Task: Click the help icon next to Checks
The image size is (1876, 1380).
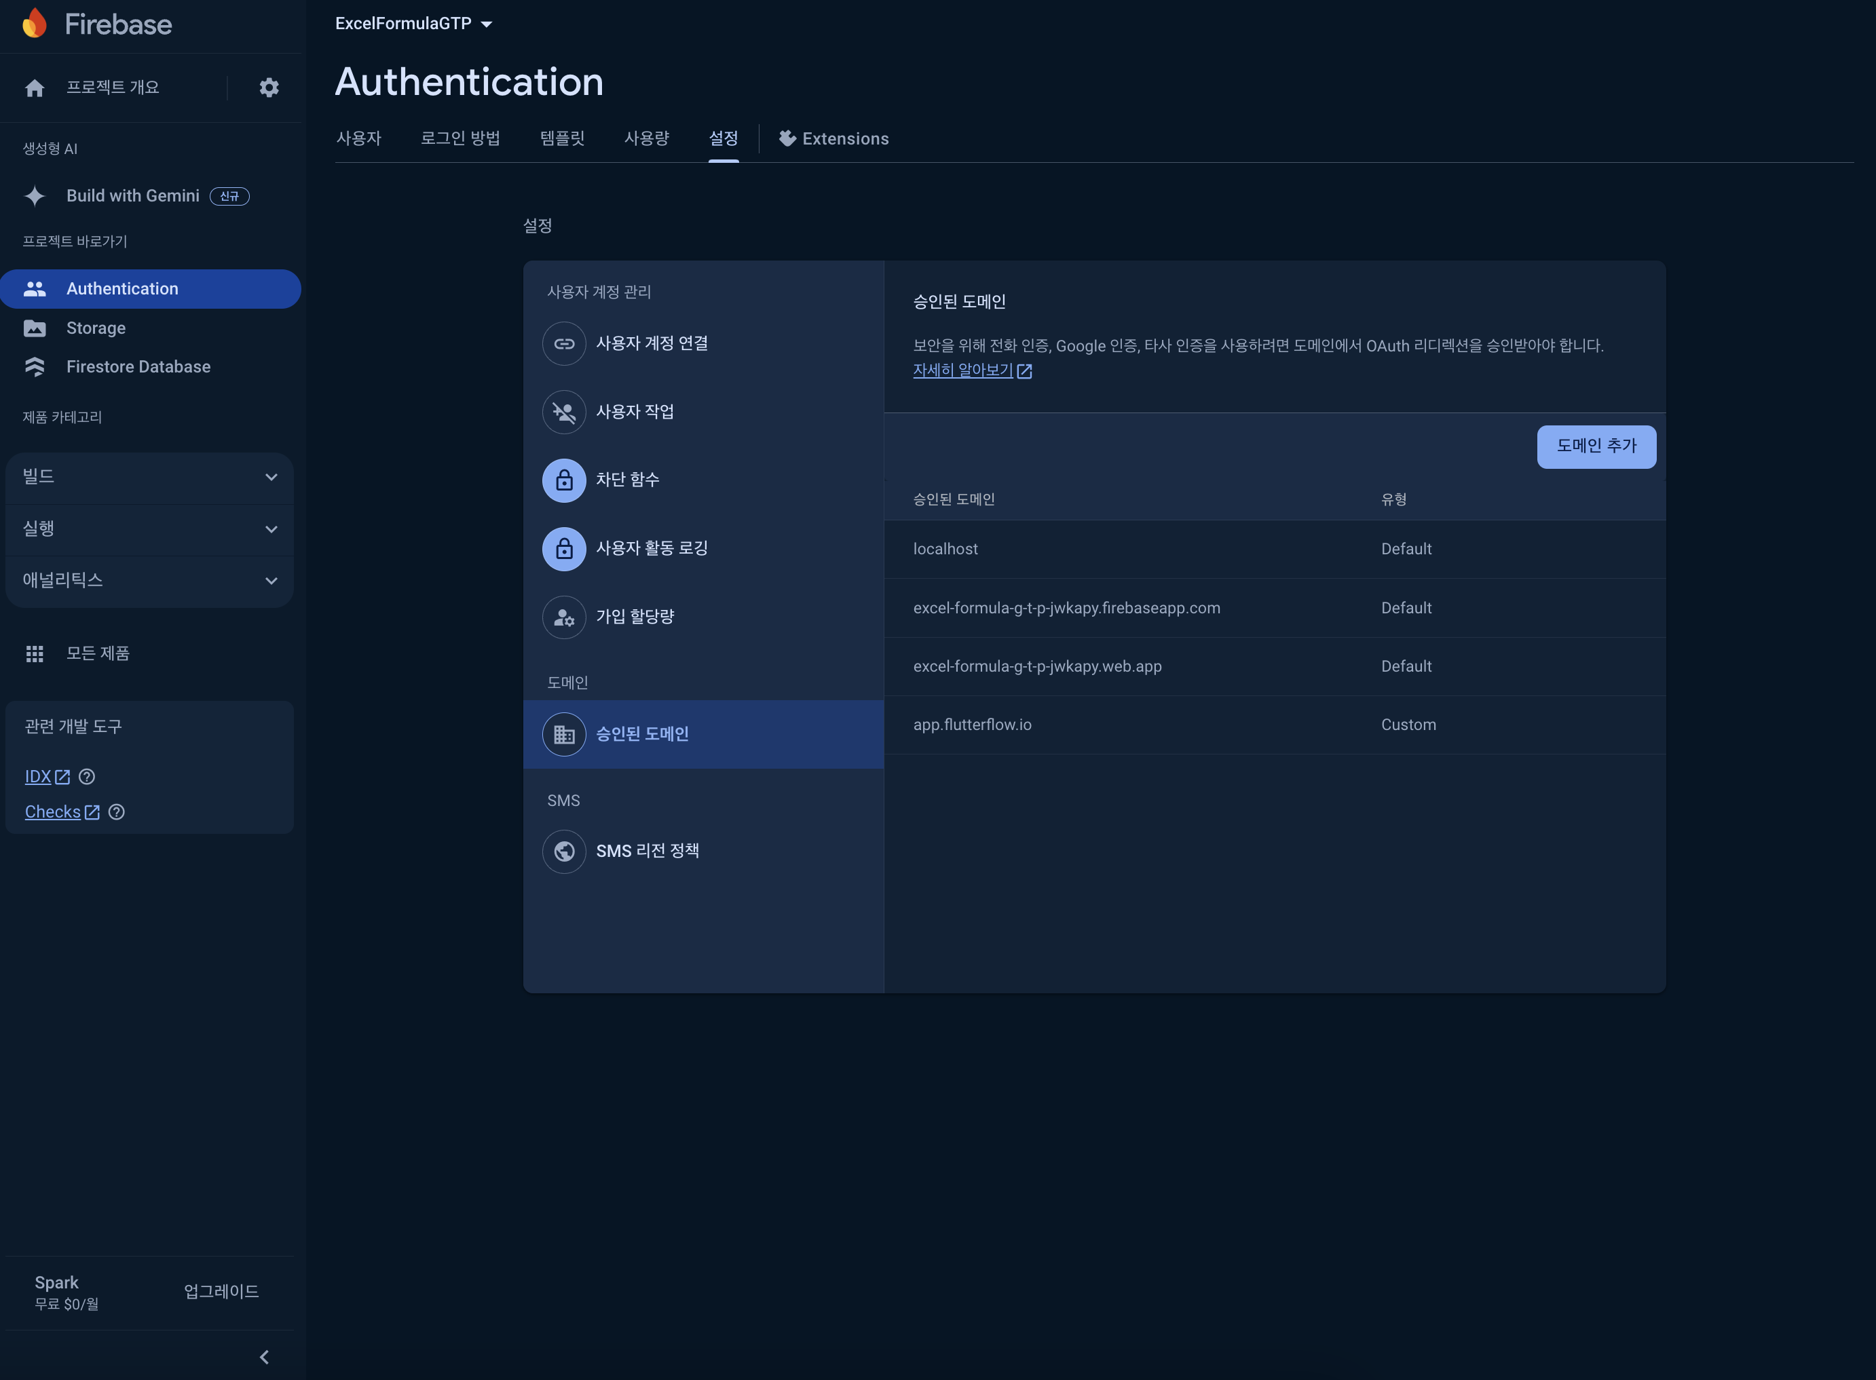Action: pos(117,812)
